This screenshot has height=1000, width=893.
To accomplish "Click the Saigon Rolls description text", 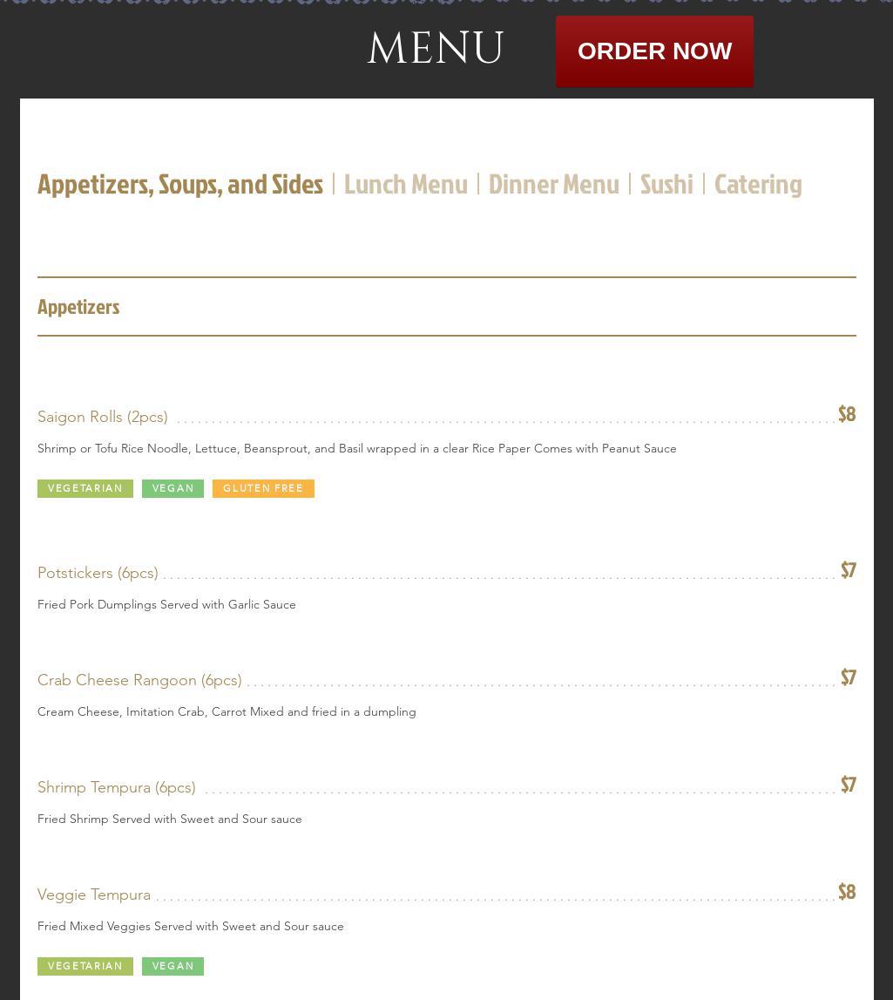I will tap(356, 448).
